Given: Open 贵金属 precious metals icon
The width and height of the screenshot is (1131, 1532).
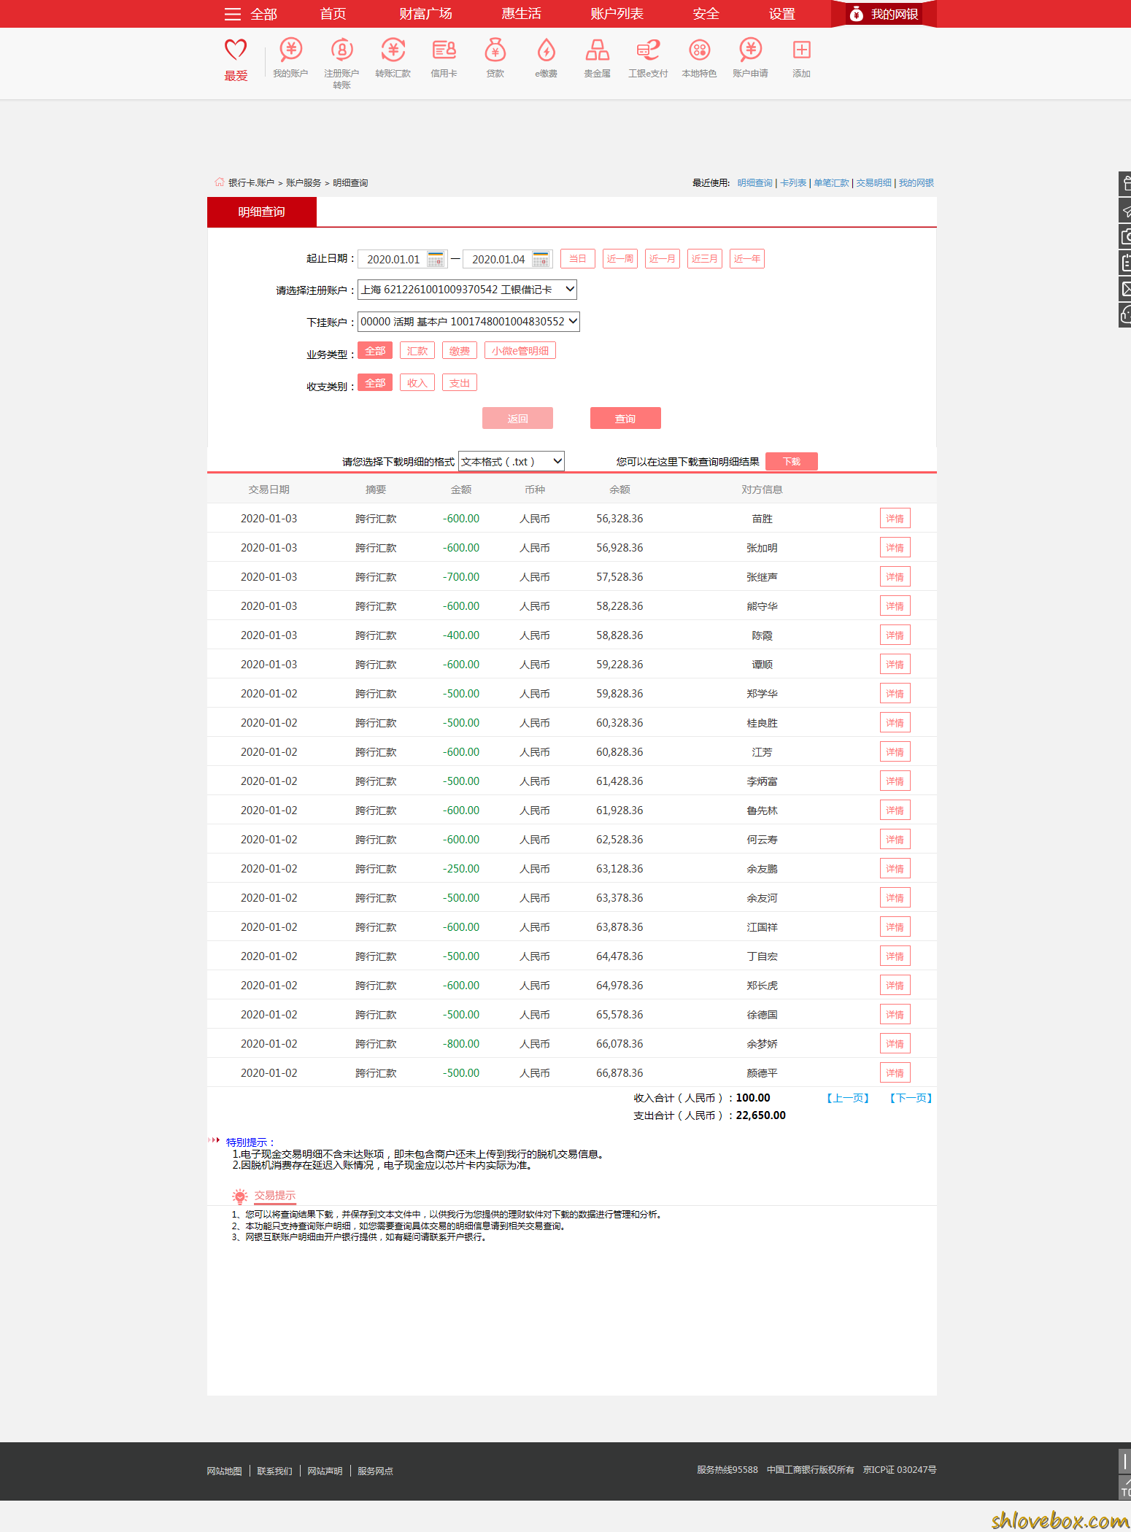Looking at the screenshot, I should [597, 50].
